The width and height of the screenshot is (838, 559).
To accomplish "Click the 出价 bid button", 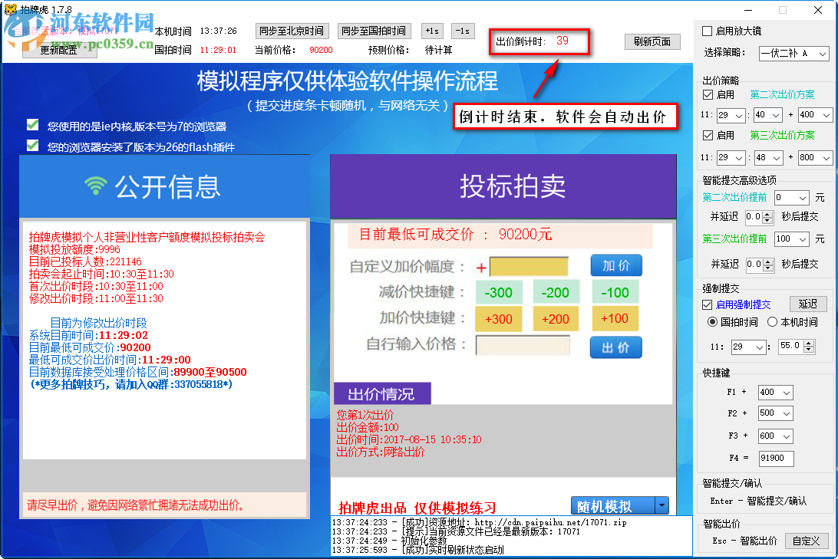I will [615, 347].
